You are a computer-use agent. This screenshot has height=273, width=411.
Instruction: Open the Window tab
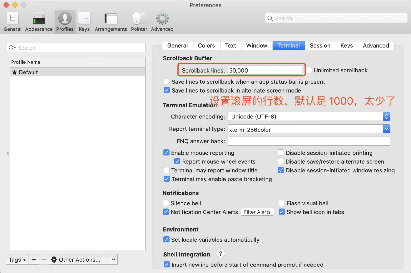click(x=257, y=45)
